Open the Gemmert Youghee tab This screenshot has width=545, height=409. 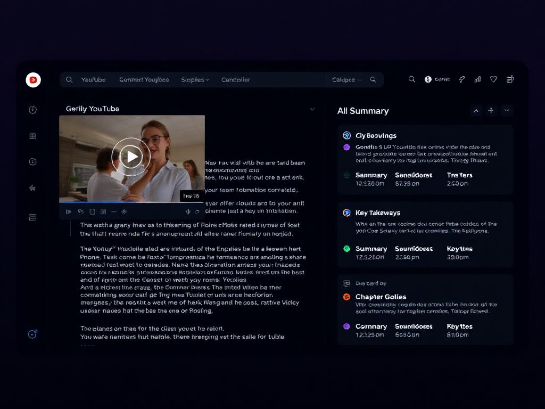coord(144,80)
